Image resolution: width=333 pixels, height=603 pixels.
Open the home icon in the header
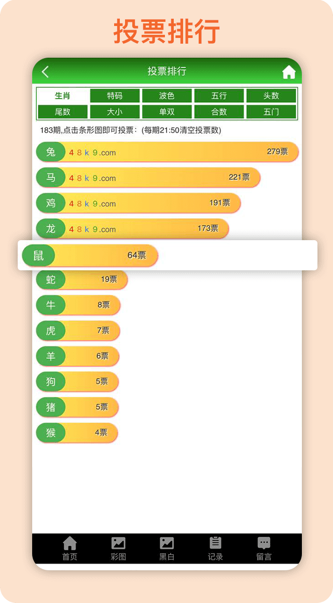pyautogui.click(x=289, y=72)
